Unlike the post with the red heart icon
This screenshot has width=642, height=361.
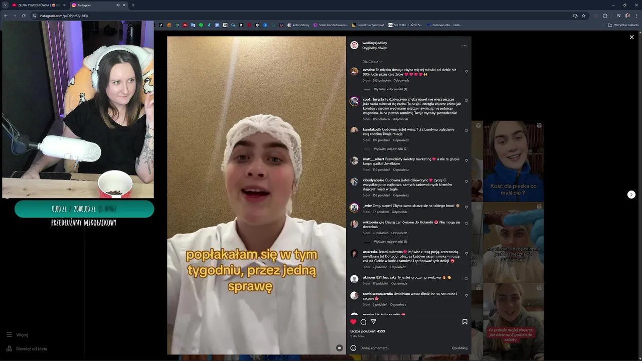tap(353, 322)
